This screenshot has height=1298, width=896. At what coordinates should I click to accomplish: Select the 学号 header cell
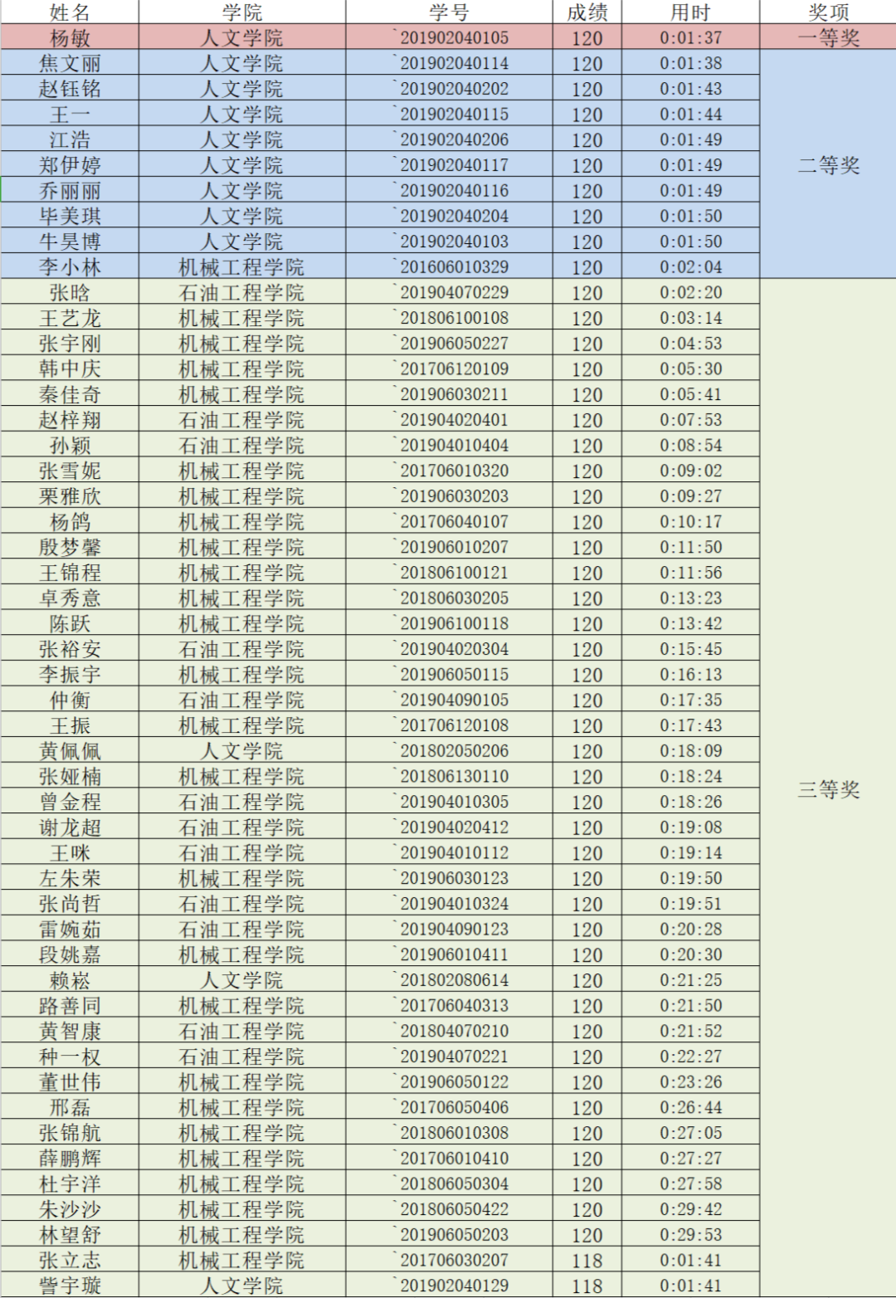coord(449,12)
